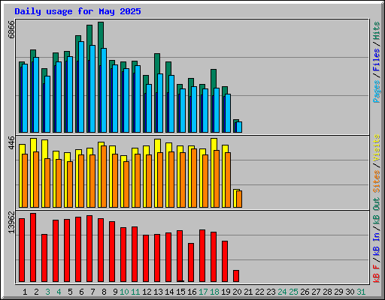Click day 12 on the x-axis

(x=147, y=292)
